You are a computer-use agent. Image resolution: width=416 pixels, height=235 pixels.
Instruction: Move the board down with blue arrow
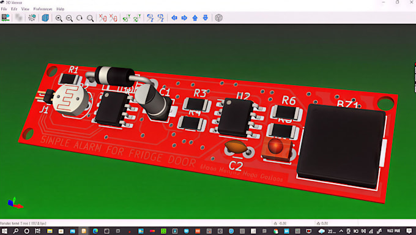click(206, 18)
